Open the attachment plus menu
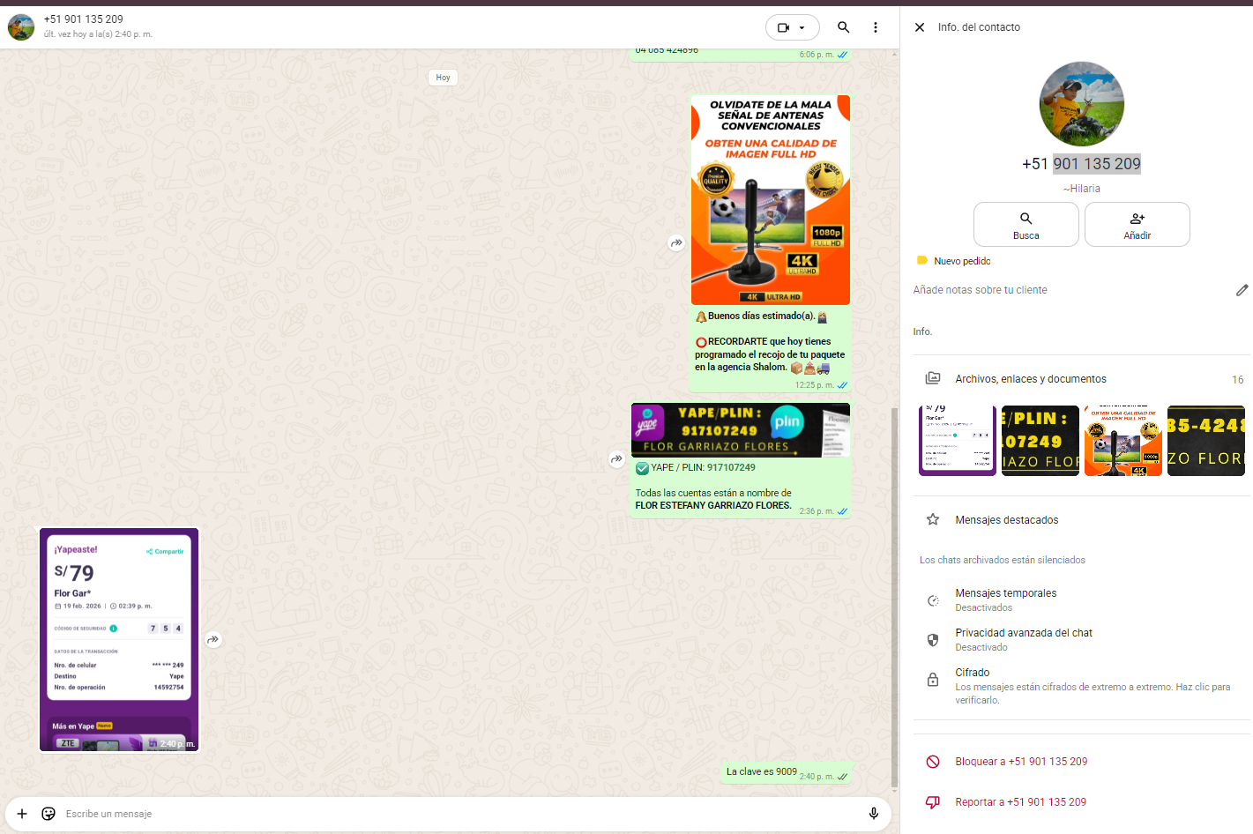The image size is (1253, 834). click(x=22, y=814)
